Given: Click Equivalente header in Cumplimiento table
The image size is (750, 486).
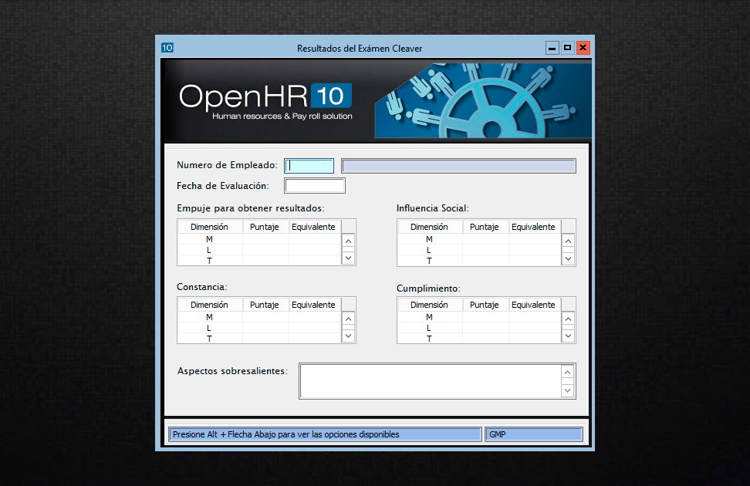Looking at the screenshot, I should click(x=533, y=305).
